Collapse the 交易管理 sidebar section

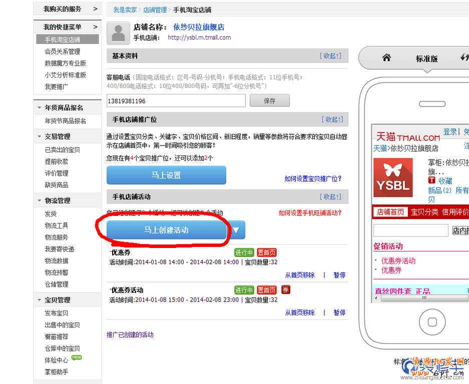(x=39, y=136)
